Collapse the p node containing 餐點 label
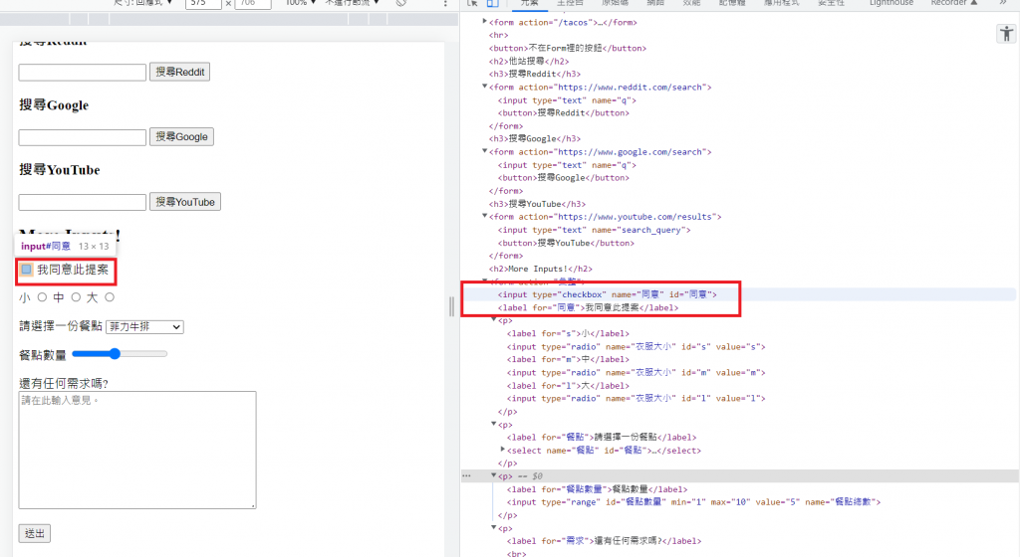 (494, 424)
